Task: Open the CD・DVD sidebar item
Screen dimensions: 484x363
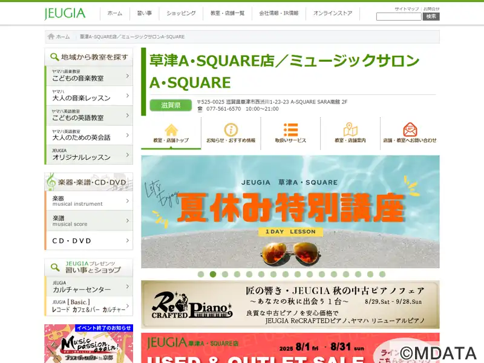Action: (89, 240)
